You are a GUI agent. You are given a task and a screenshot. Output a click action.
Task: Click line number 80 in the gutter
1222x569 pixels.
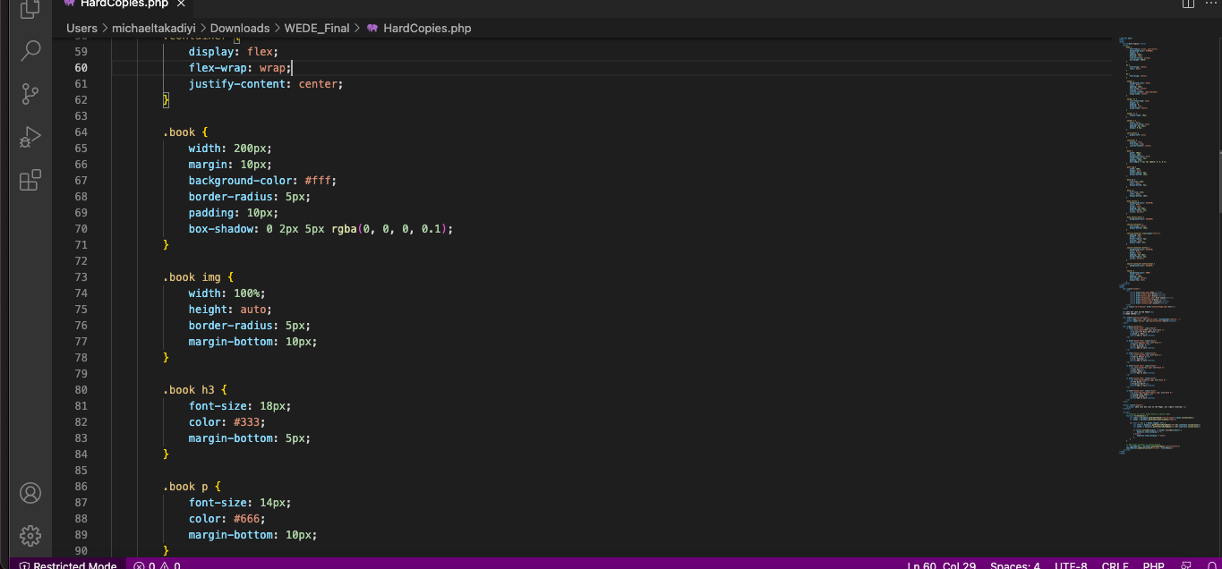[81, 390]
